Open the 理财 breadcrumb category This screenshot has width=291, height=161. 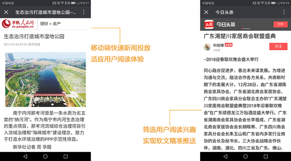point(44,24)
